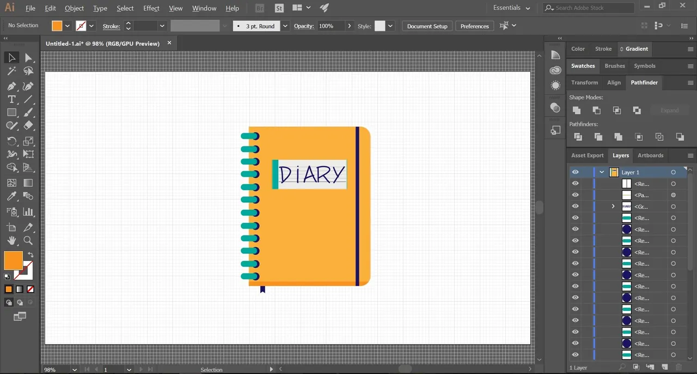Select the Direct Selection tool
697x374 pixels.
(28, 58)
